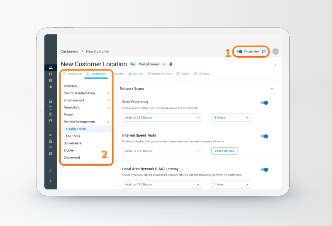
Task: Click the Customers breadcrumb link
Action: point(69,52)
